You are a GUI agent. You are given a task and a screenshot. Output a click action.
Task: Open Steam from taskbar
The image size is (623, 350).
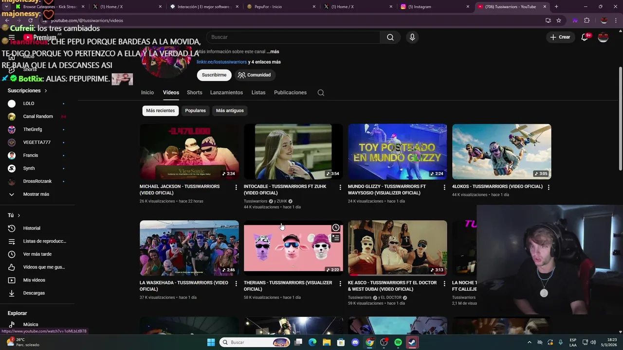412,342
